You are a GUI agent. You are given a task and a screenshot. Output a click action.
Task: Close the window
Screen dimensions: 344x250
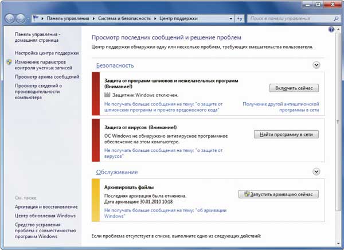[333, 5]
